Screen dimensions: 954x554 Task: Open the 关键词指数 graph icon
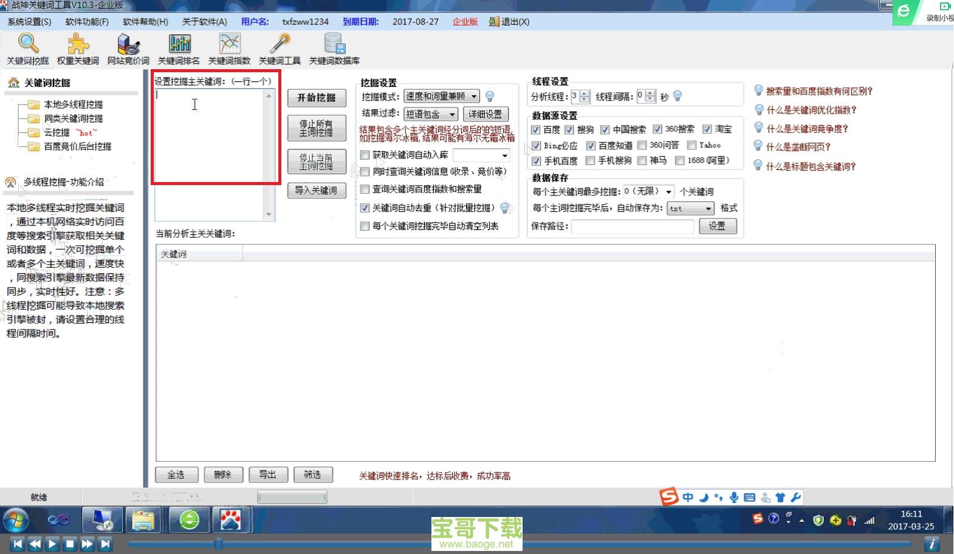[x=229, y=49]
